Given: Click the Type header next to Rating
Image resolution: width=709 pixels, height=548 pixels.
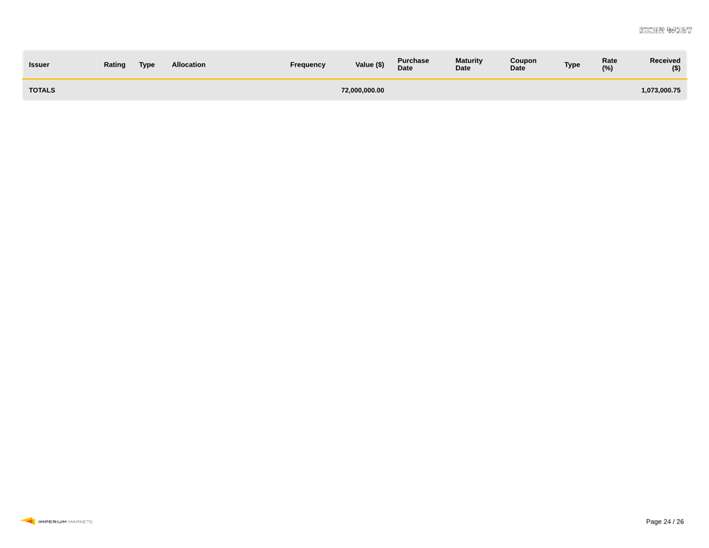Looking at the screenshot, I should (x=147, y=64).
